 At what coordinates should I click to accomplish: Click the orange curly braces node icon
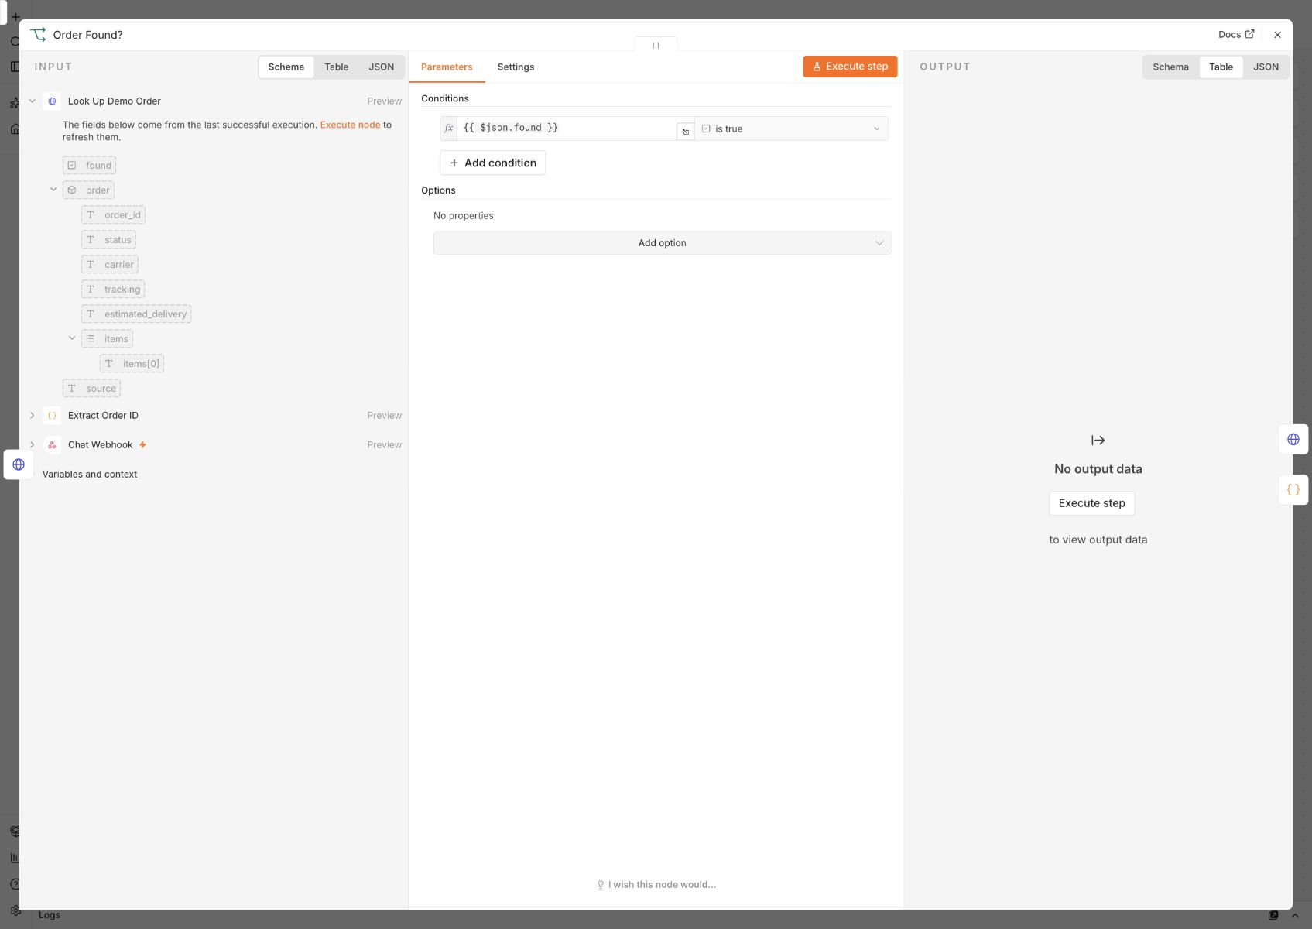[1293, 490]
